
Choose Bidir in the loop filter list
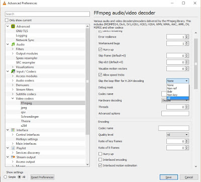coord(178,92)
